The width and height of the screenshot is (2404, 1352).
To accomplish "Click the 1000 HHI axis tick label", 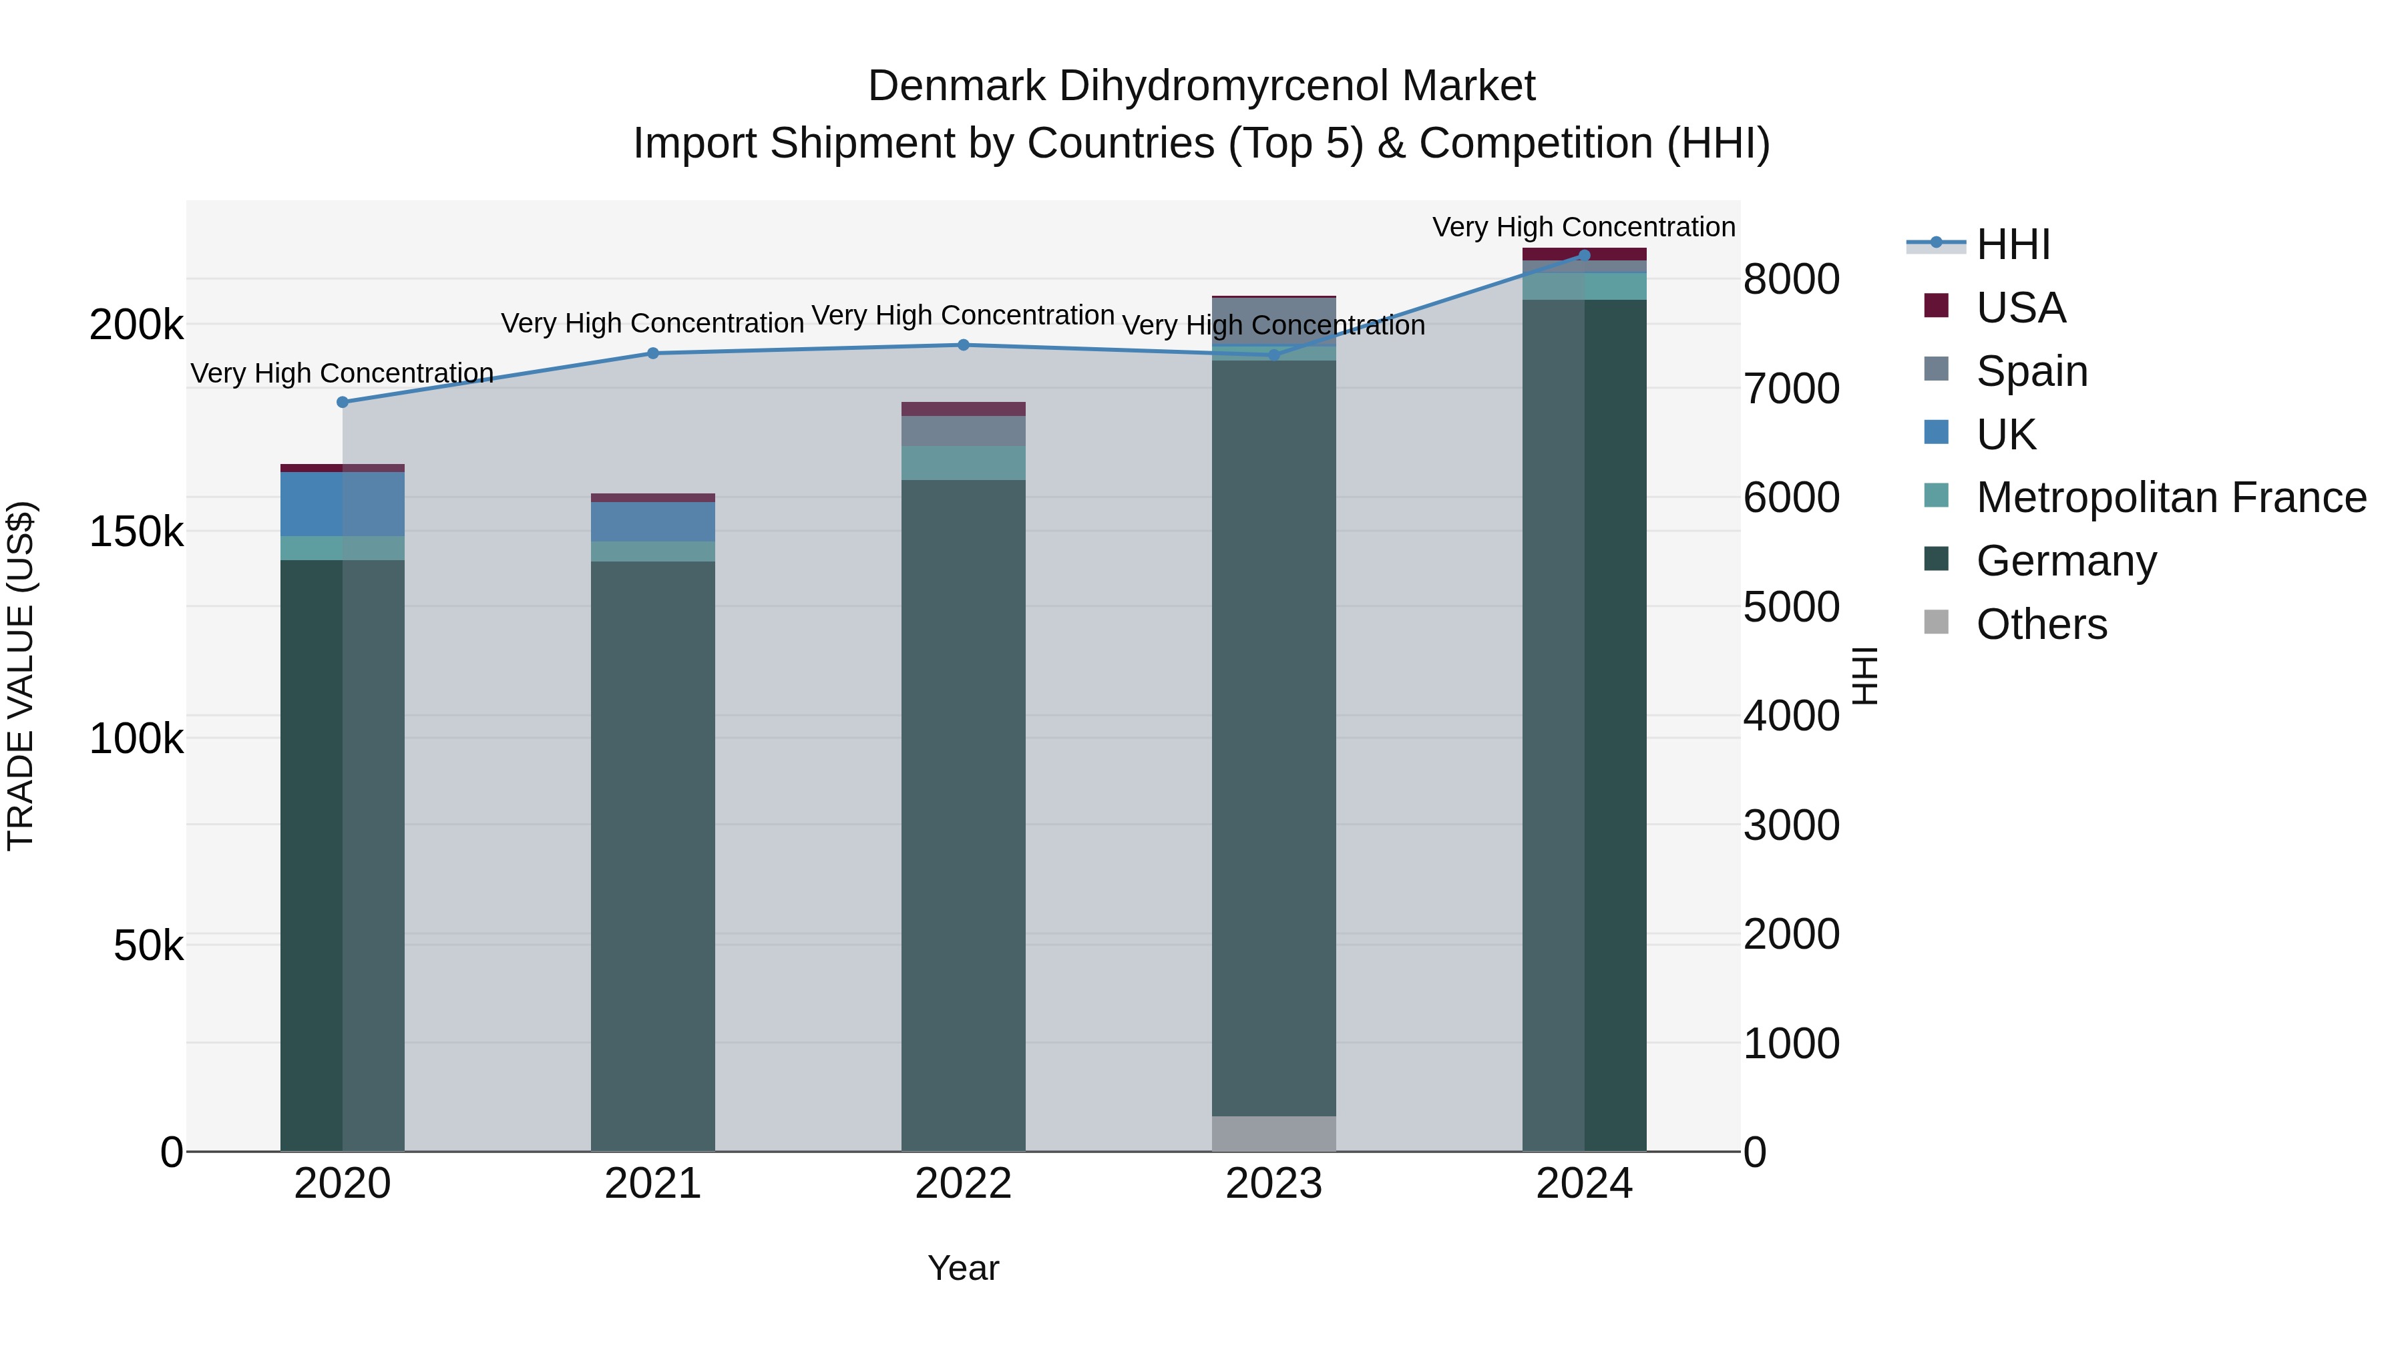I will click(1792, 1044).
